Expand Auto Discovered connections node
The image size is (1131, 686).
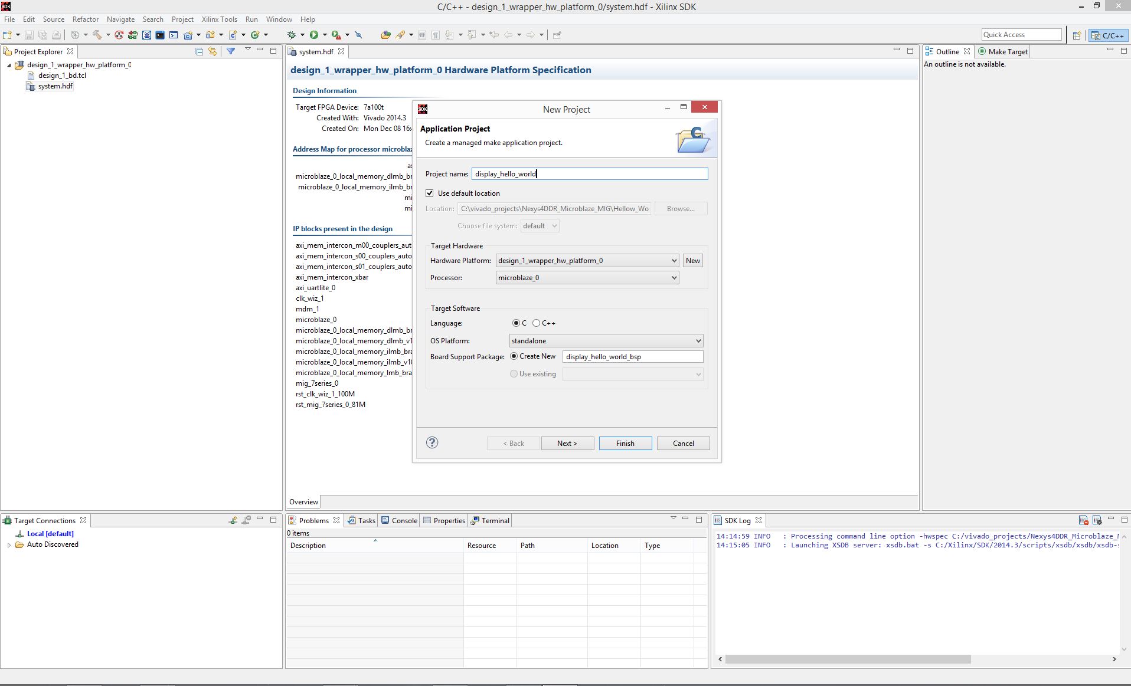[x=9, y=545]
